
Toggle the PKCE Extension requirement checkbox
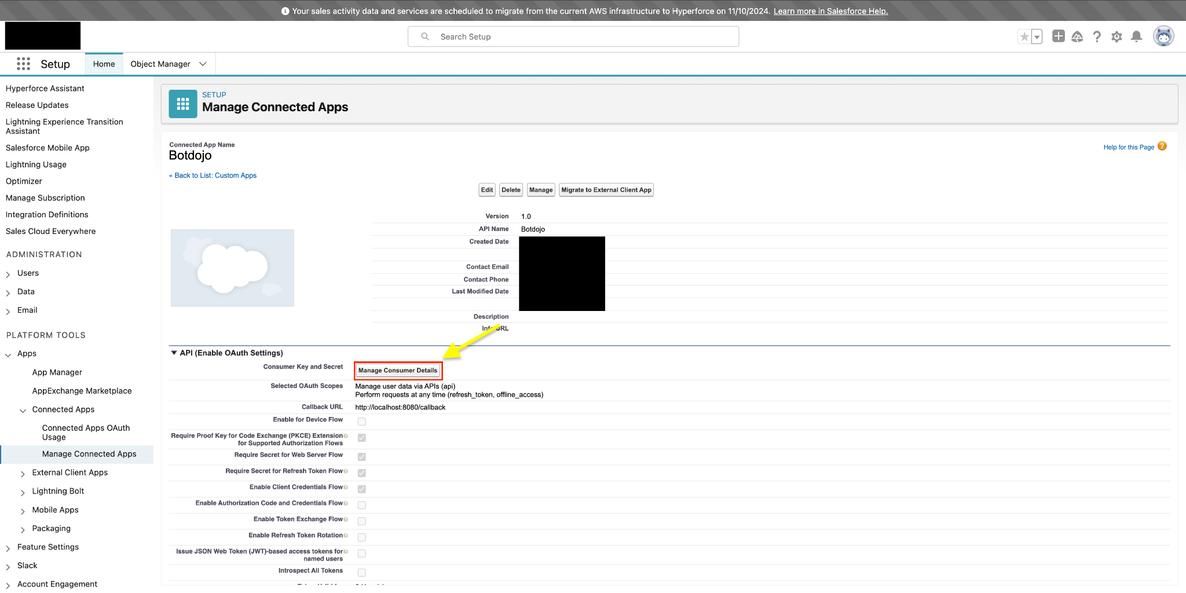(x=362, y=438)
